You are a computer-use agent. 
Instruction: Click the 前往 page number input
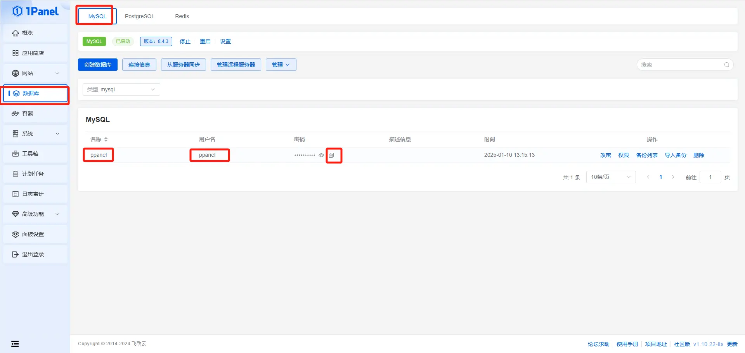[x=710, y=177]
